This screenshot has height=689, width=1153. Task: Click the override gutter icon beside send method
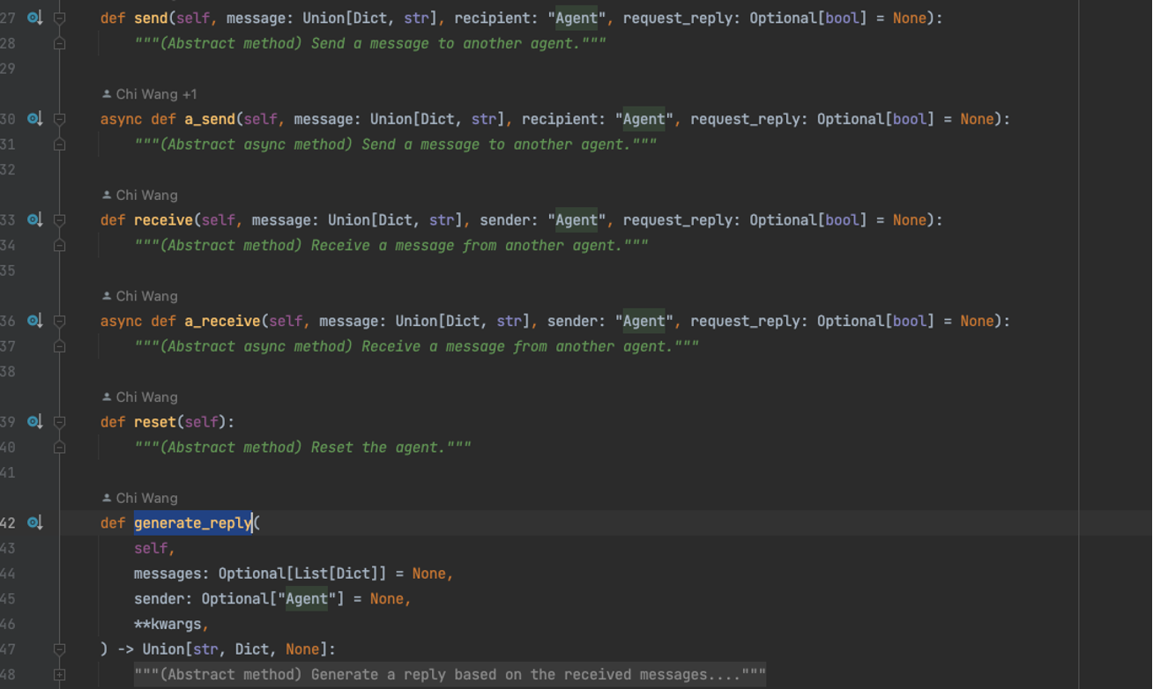(34, 18)
